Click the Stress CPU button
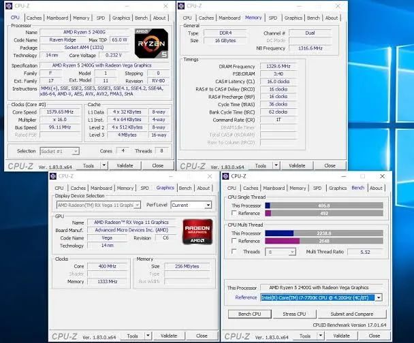414x343 pixels. coord(294,314)
